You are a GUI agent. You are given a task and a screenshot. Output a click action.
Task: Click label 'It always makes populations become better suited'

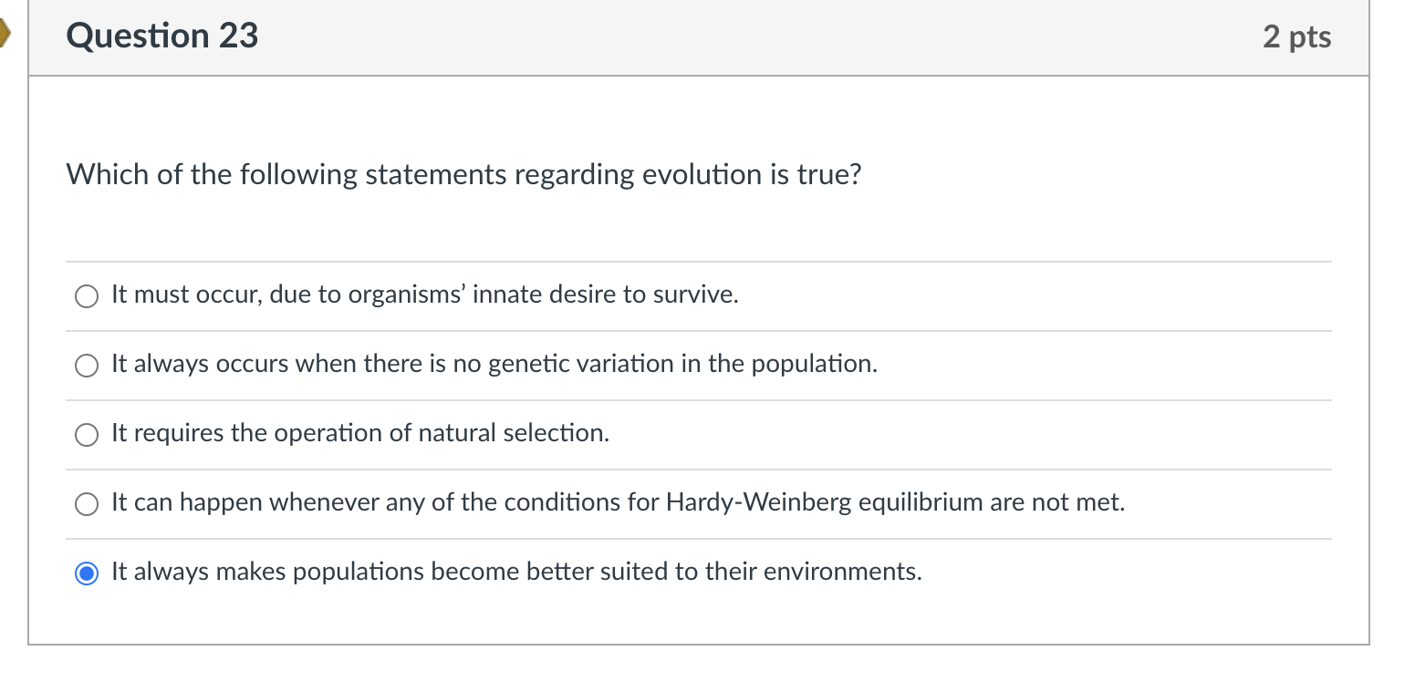[x=515, y=572]
